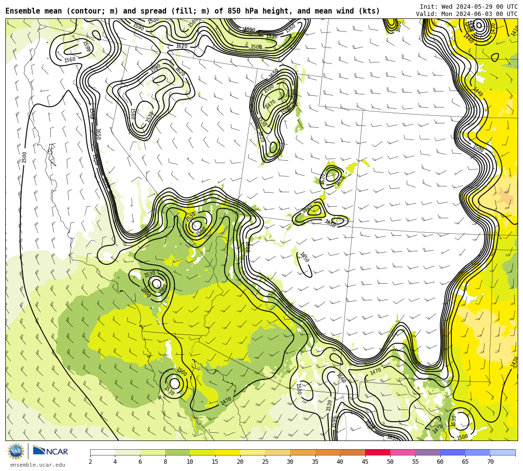Click the Valid: Mon 2024-06-03 00 UTC text
This screenshot has height=471, width=523.
point(467,14)
